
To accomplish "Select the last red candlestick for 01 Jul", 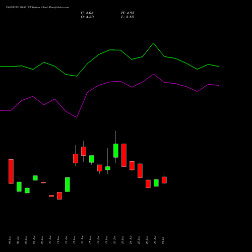I will [164, 180].
